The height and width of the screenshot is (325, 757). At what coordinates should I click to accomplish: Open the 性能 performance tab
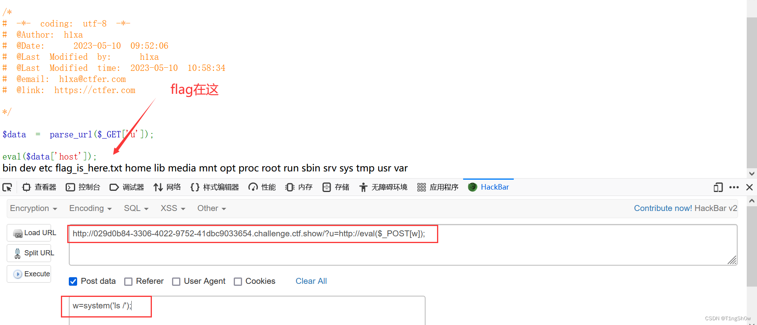tap(262, 187)
